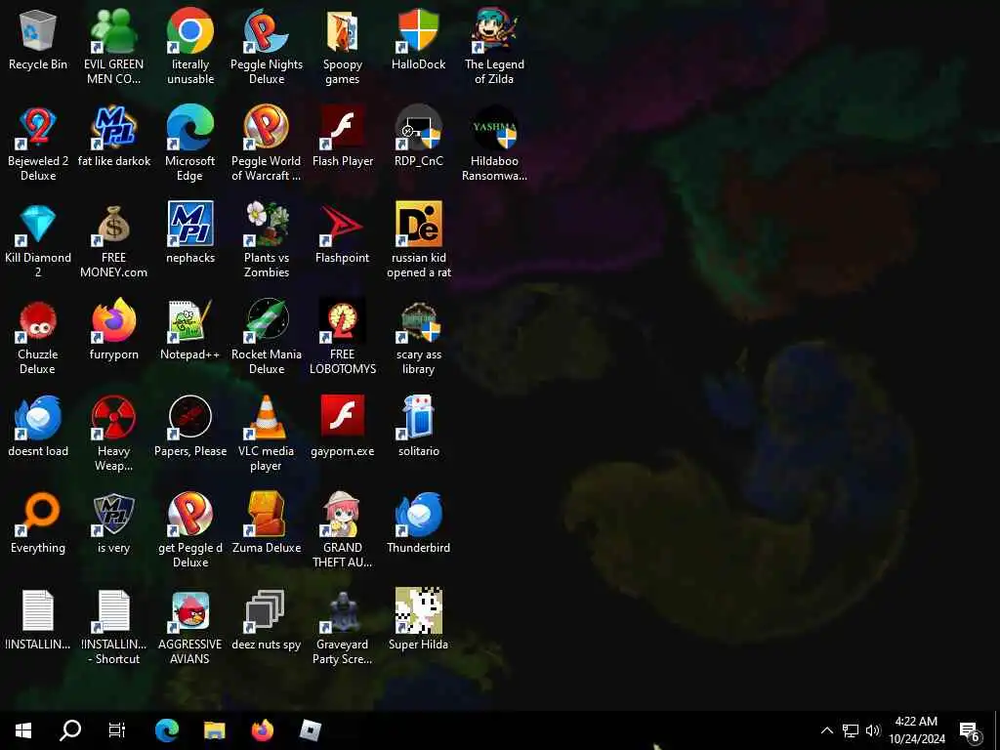This screenshot has width=1000, height=750.
Task: Launch Firefox from the taskbar
Action: [262, 730]
